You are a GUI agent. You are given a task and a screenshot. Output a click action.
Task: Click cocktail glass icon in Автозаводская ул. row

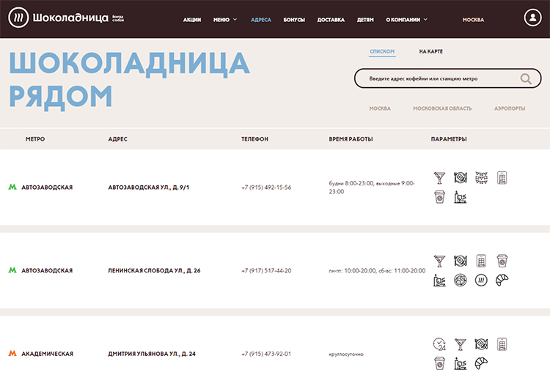pyautogui.click(x=439, y=178)
